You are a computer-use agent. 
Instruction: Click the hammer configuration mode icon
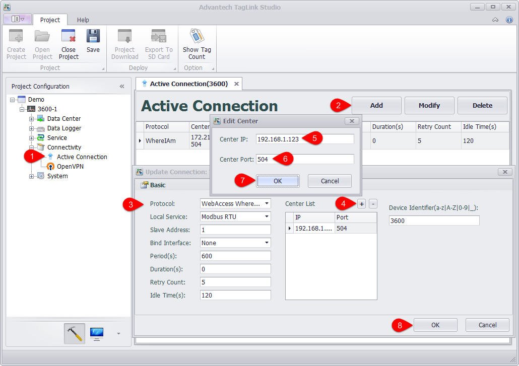pos(75,333)
